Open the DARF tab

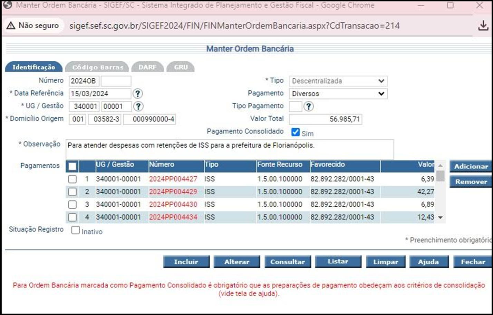click(147, 67)
